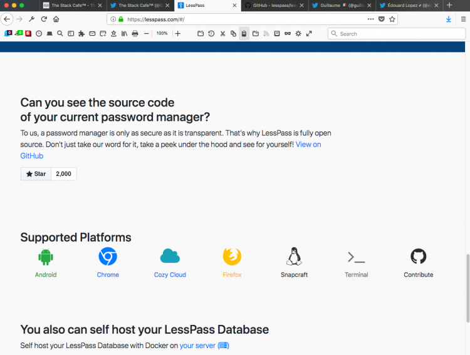Select the Chrome extension icon

(x=108, y=257)
